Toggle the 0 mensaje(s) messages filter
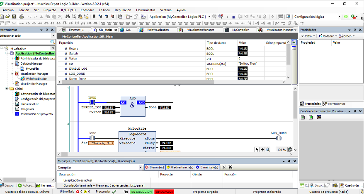Screen dimensions: 364x194 coord(208,167)
